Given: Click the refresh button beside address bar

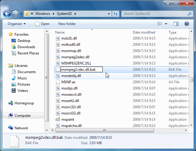Looking at the screenshot, I should [x=116, y=14].
